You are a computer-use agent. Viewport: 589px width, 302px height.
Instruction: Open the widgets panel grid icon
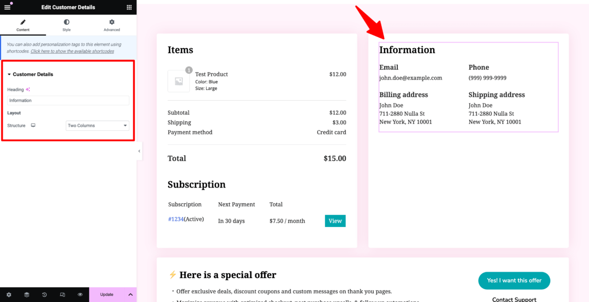click(129, 7)
